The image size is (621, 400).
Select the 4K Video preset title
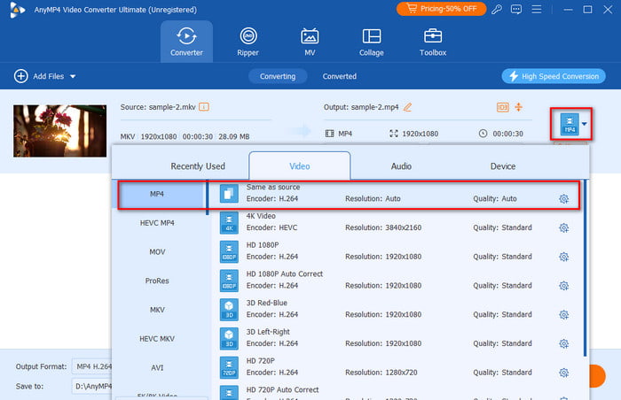[x=261, y=216]
